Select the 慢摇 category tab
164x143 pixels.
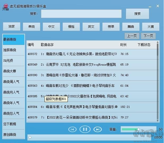click(x=71, y=27)
